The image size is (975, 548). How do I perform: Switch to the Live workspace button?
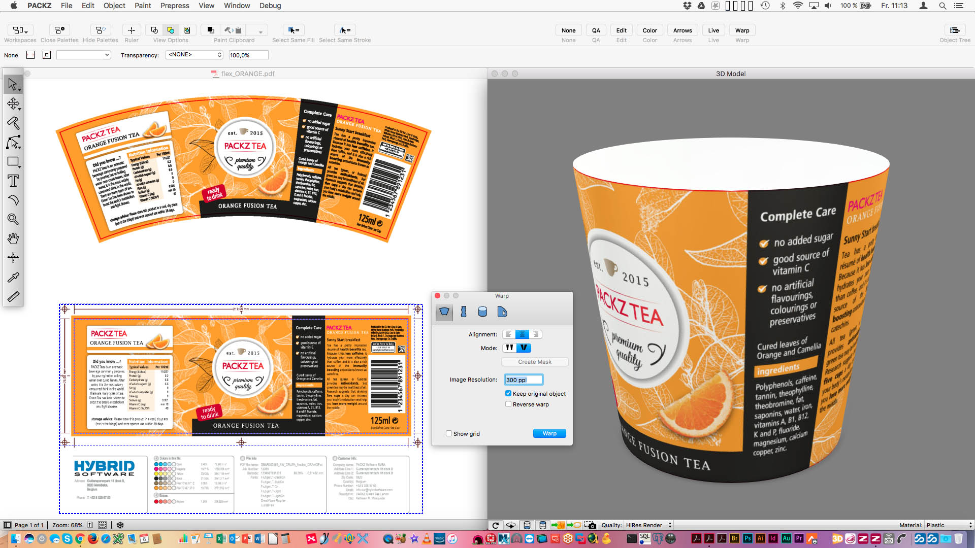click(713, 30)
